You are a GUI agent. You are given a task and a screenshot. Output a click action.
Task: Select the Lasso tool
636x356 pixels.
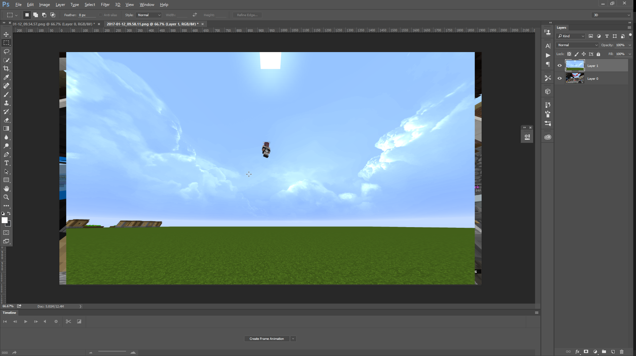click(6, 51)
